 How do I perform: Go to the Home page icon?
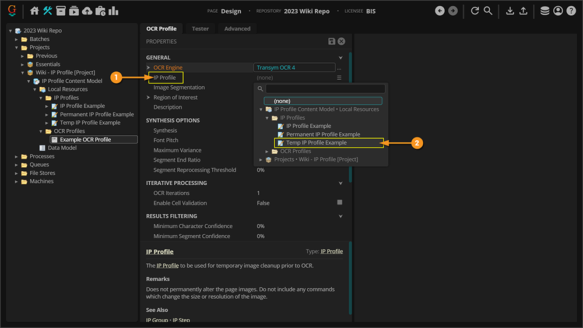(x=34, y=10)
